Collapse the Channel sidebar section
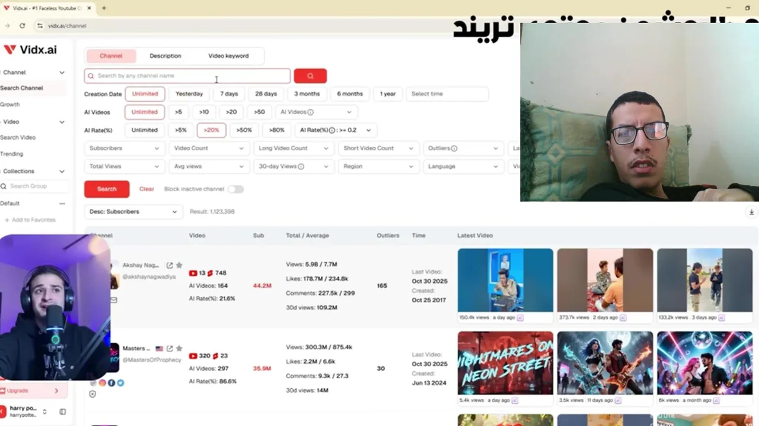 (62, 73)
